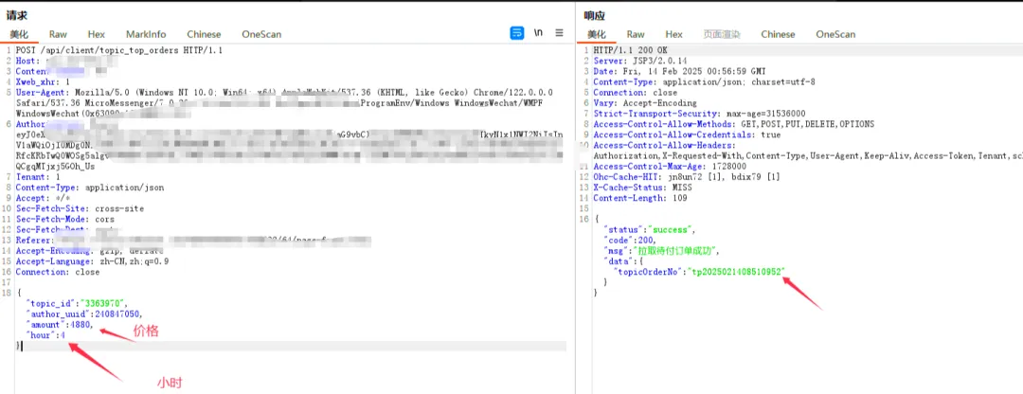Open the Chinese tab in response panel
The height and width of the screenshot is (394, 1023).
click(778, 35)
